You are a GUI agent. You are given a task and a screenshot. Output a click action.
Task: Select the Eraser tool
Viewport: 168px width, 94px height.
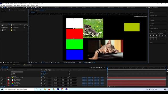pyautogui.click(x=36, y=8)
